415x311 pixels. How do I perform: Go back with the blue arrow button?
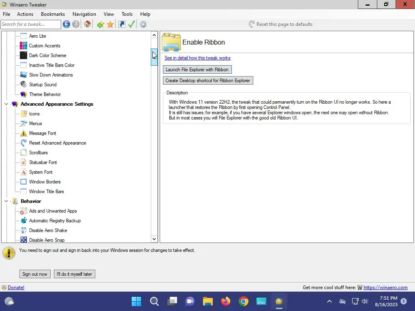pyautogui.click(x=66, y=24)
